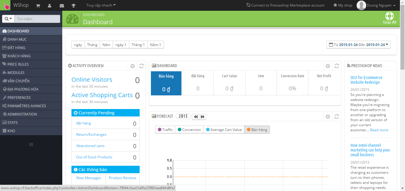Open PARAMÈTRES AVANCÉS in the sidebar

tap(31, 106)
